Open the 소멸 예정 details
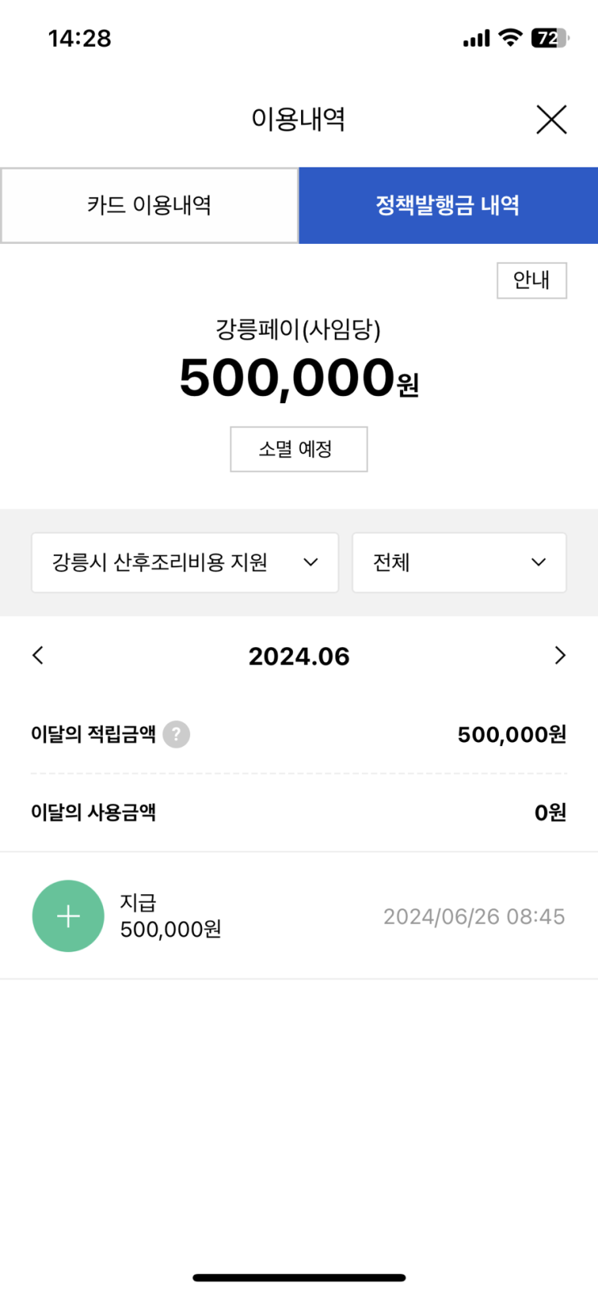Screen dimensions: 598x1294 (299, 449)
